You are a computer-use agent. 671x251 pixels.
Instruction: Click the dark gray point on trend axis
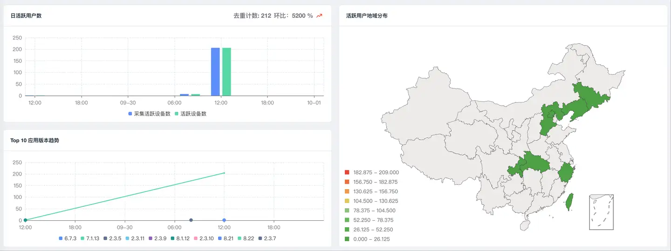191,220
